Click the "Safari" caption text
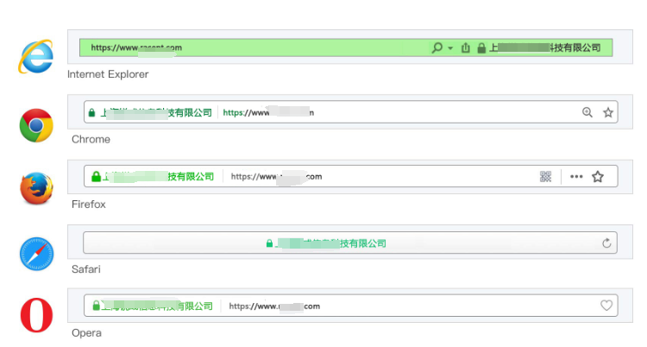647x347 pixels. point(85,269)
